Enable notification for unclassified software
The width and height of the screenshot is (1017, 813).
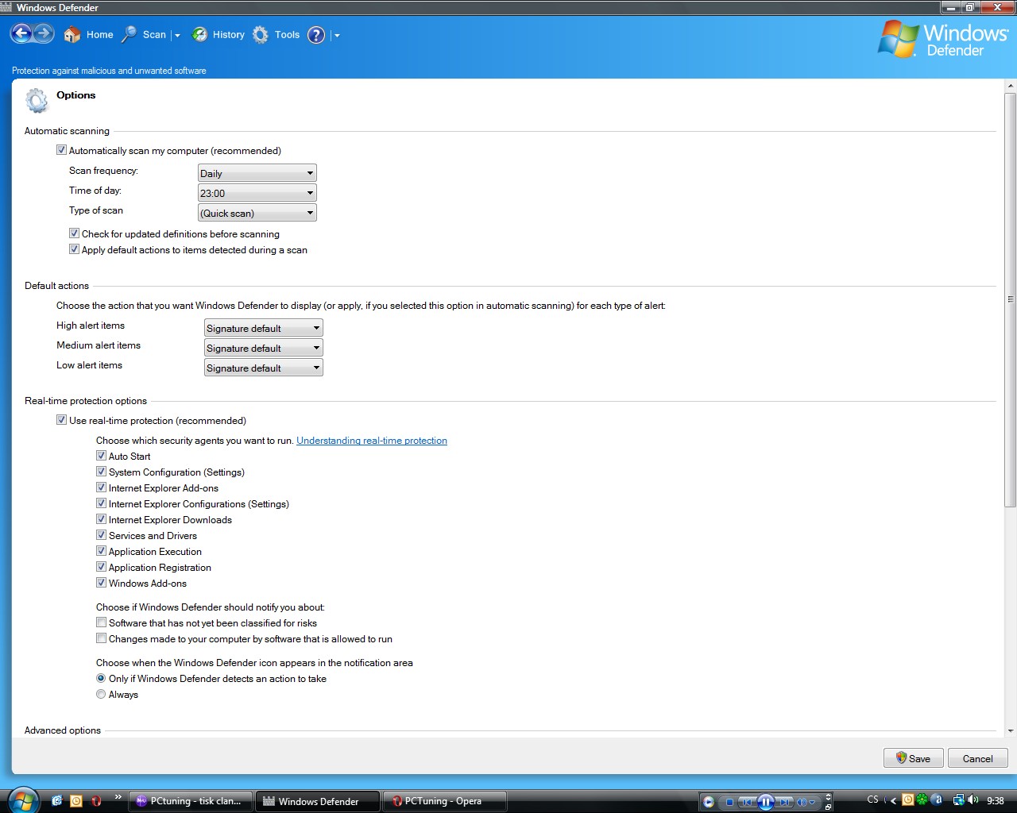[101, 622]
